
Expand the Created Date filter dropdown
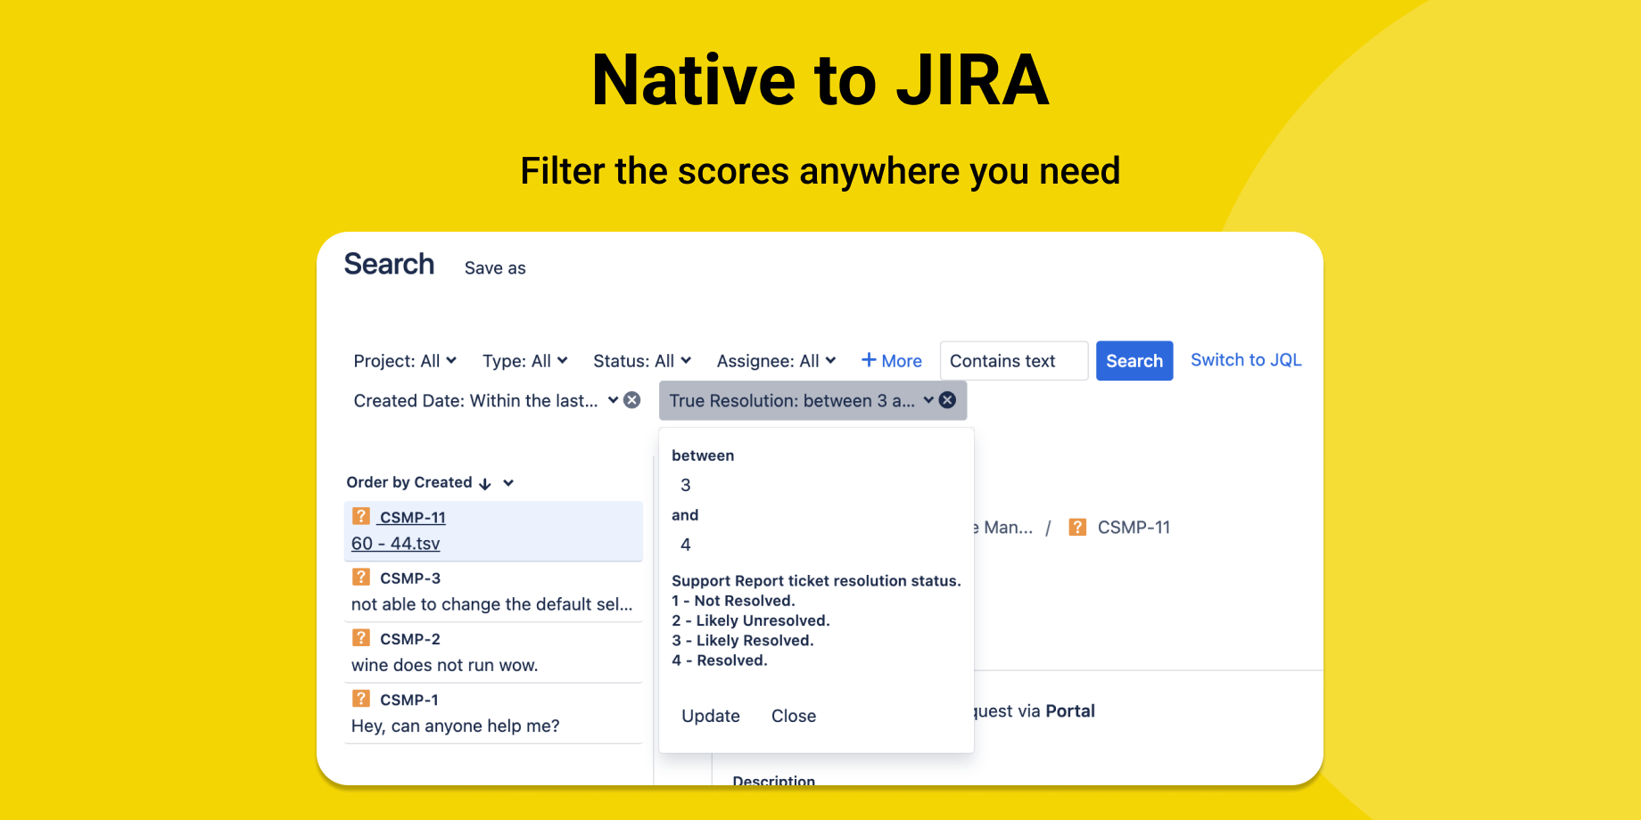(613, 400)
